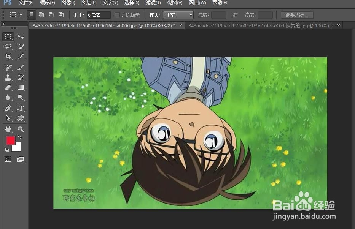
Task: Choose Intersect with Selection mode
Action: [x=61, y=15]
